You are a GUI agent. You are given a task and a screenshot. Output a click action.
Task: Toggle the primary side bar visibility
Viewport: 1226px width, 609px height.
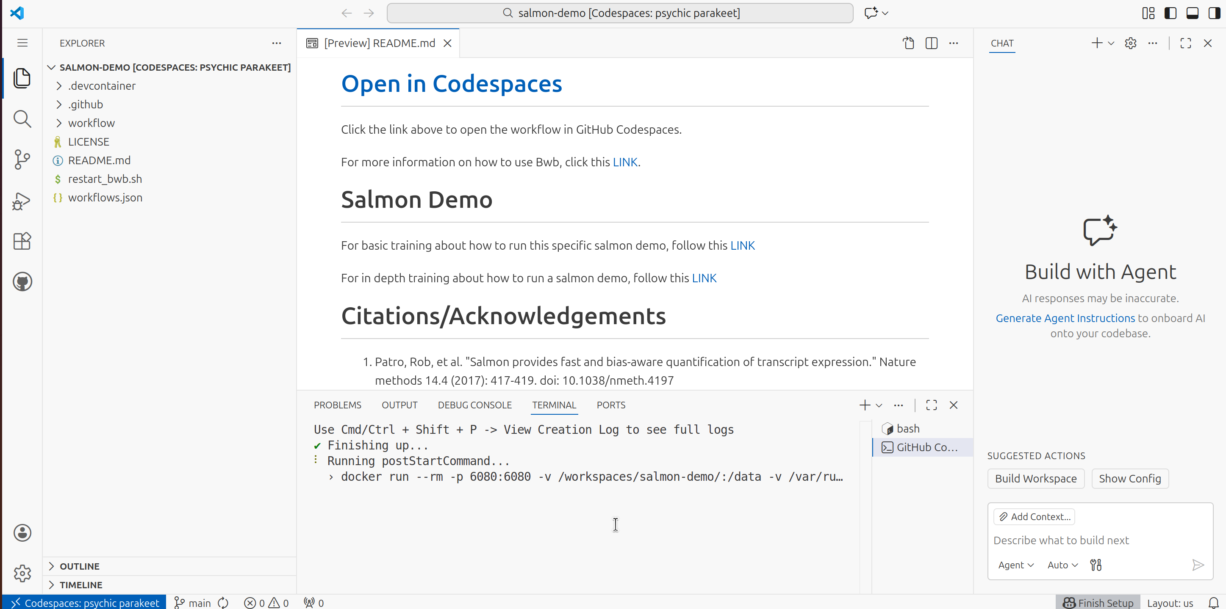coord(1171,13)
